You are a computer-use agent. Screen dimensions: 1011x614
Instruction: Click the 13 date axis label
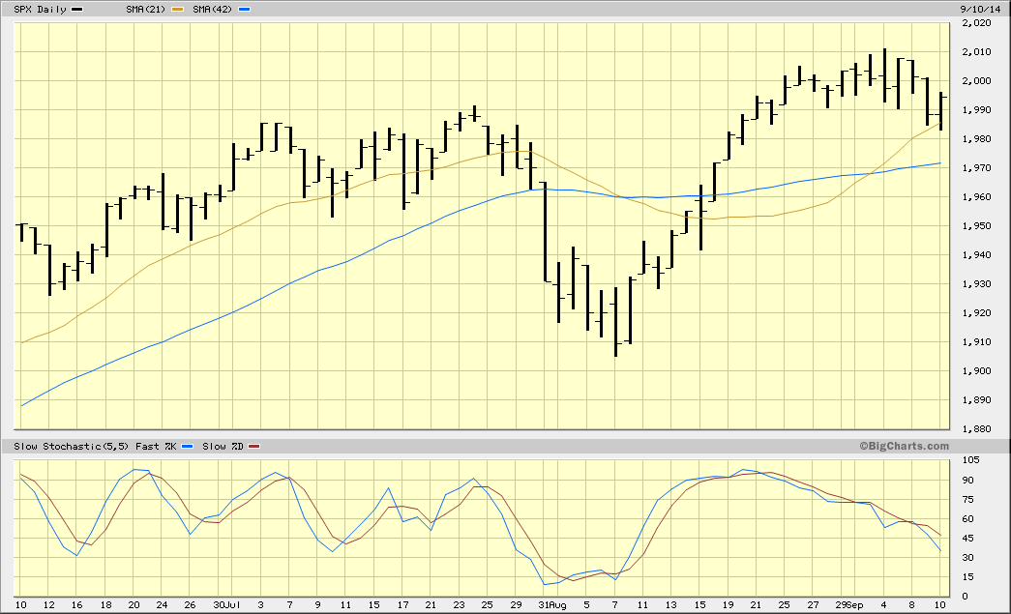click(x=671, y=605)
